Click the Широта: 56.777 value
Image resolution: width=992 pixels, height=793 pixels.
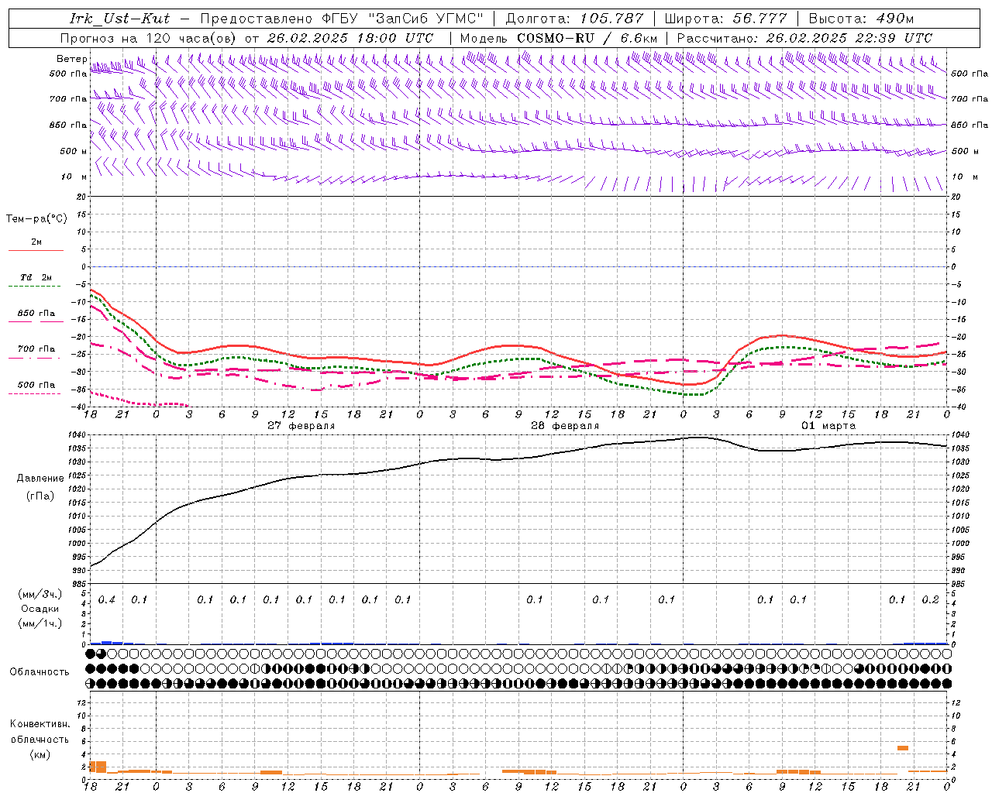point(725,19)
